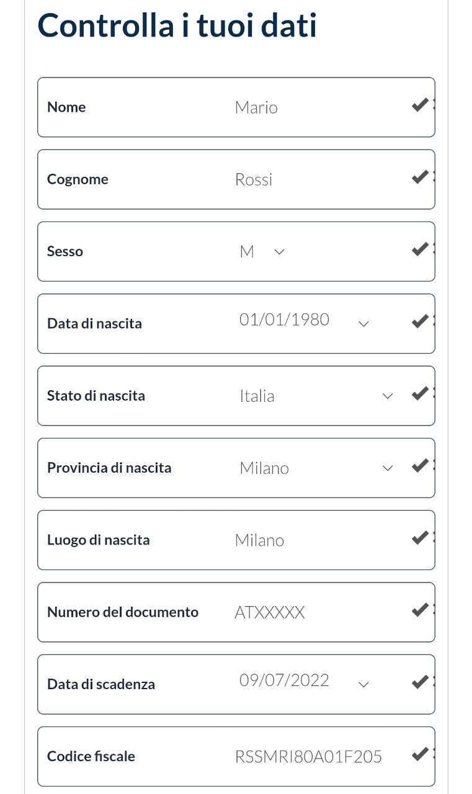The image size is (472, 794).
Task: Click the checkmark icon in Cognome row
Action: [421, 177]
